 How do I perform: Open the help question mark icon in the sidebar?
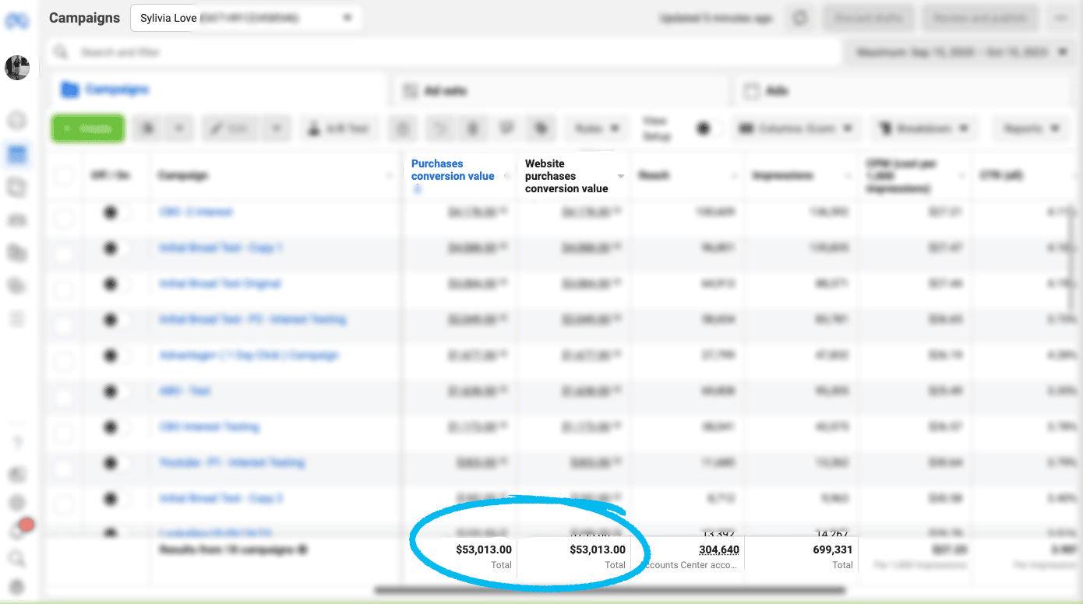[x=17, y=443]
